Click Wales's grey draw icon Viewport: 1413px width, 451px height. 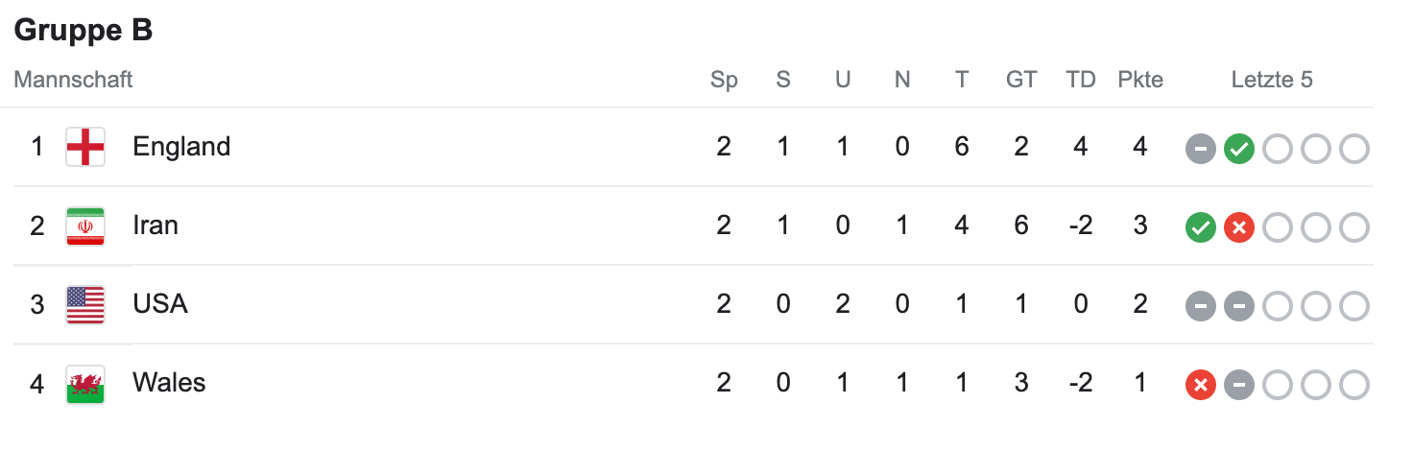click(1239, 385)
